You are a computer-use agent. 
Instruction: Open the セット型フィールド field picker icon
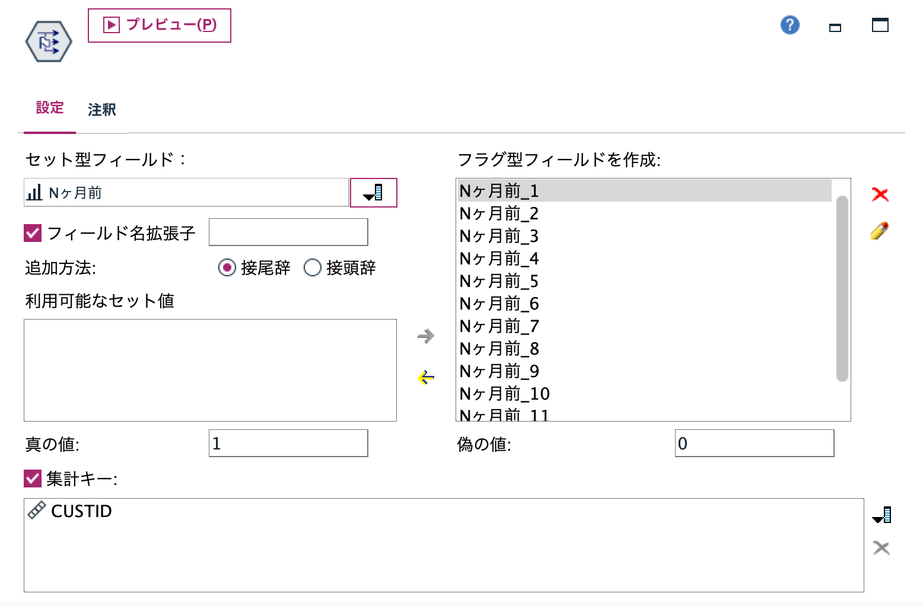[x=374, y=193]
